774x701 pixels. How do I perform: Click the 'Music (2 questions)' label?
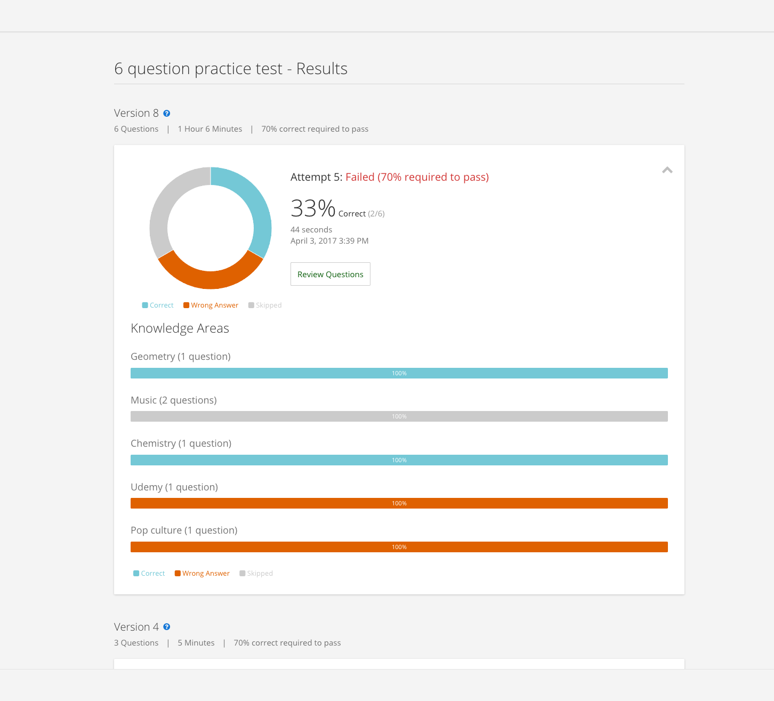(174, 400)
